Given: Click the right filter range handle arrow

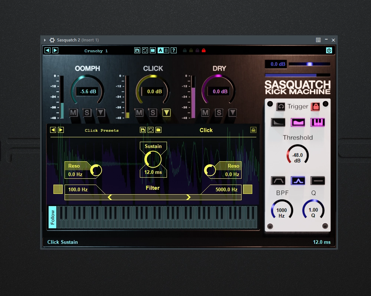Looking at the screenshot, I should (x=188, y=197).
